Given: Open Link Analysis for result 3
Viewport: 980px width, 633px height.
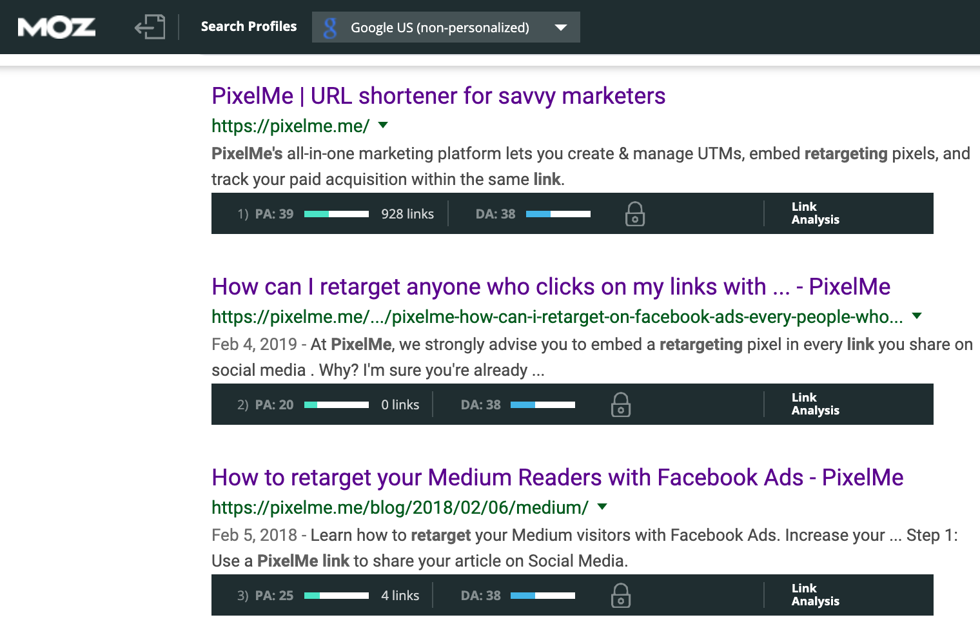Looking at the screenshot, I should (x=816, y=595).
